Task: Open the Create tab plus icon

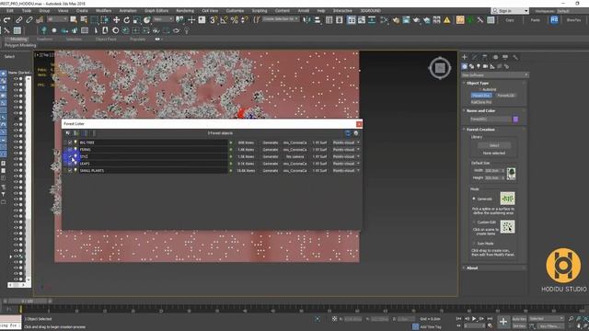Action: (465, 57)
